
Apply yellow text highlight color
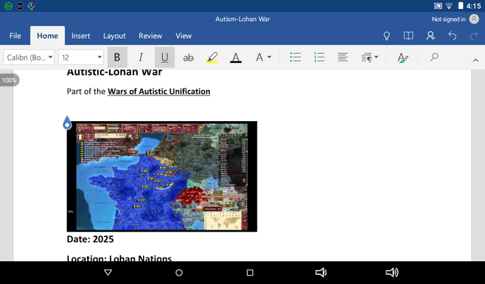212,57
